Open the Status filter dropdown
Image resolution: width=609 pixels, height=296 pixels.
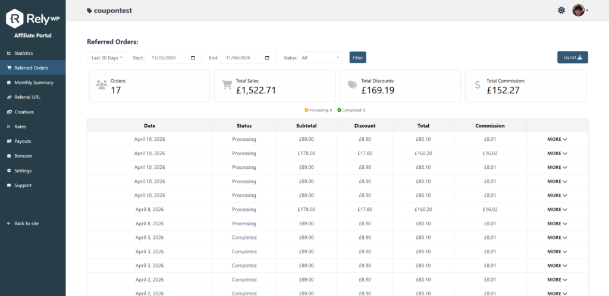click(321, 58)
